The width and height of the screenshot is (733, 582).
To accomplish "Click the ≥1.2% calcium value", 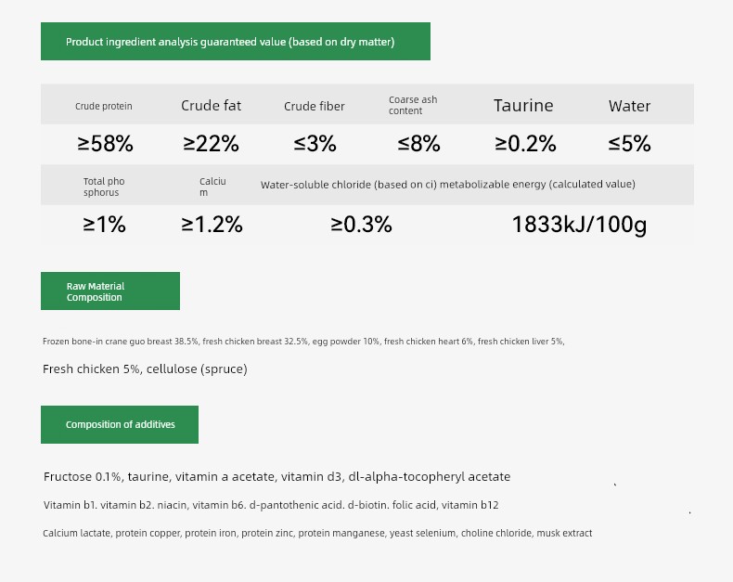I will [x=212, y=225].
